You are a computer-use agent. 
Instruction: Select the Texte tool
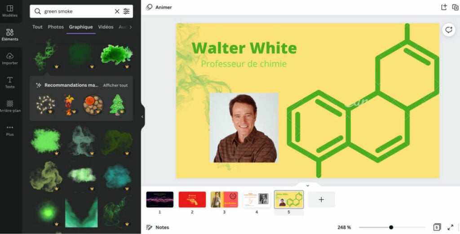click(x=10, y=82)
